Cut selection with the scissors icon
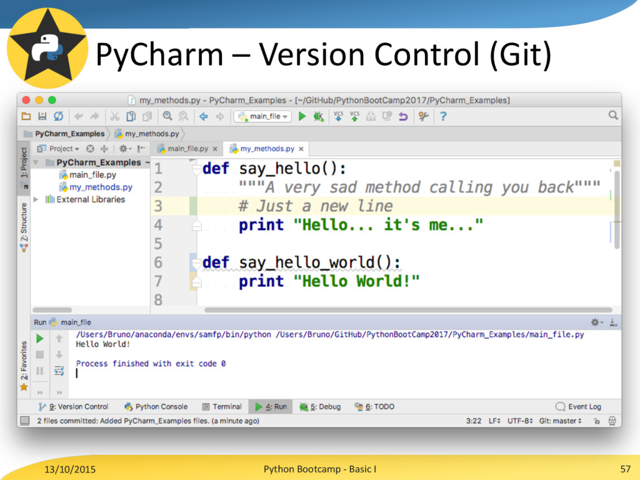The image size is (640, 480). (x=115, y=117)
